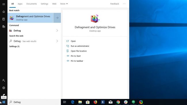Select Run as administrator

(x=80, y=46)
